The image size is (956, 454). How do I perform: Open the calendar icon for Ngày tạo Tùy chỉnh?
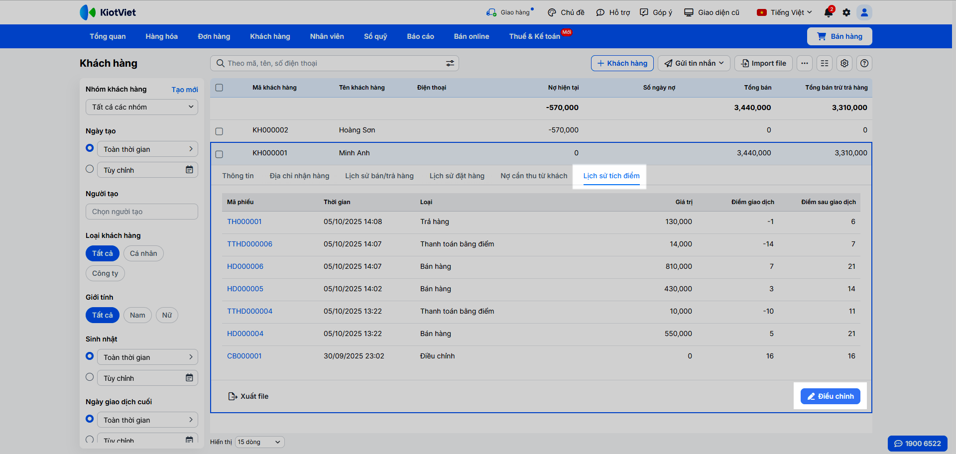[189, 170]
